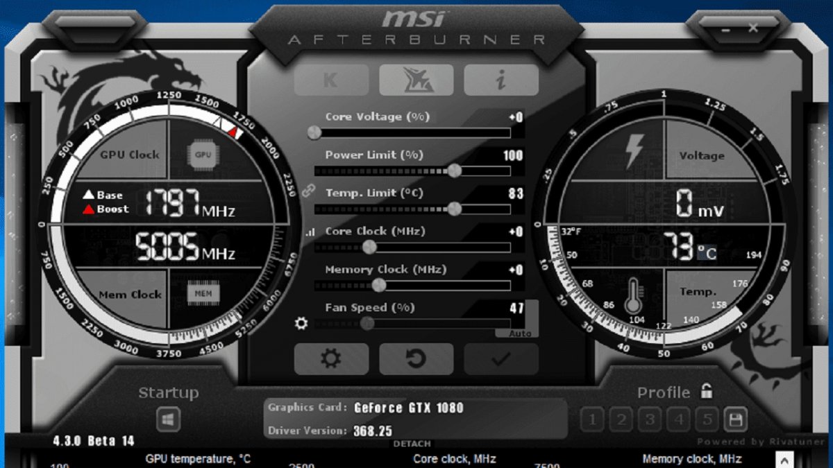Click the Core Voltage +0 value field
This screenshot has height=468, width=833.
tap(516, 117)
